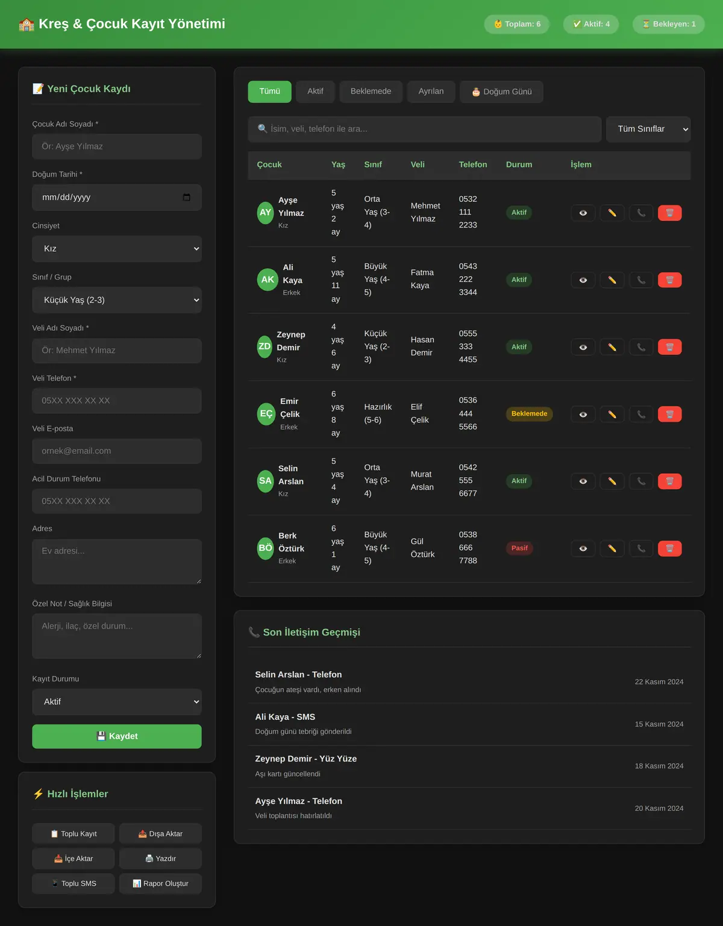Click the Çocuk Adı Soyadı input
The width and height of the screenshot is (723, 926).
click(117, 146)
